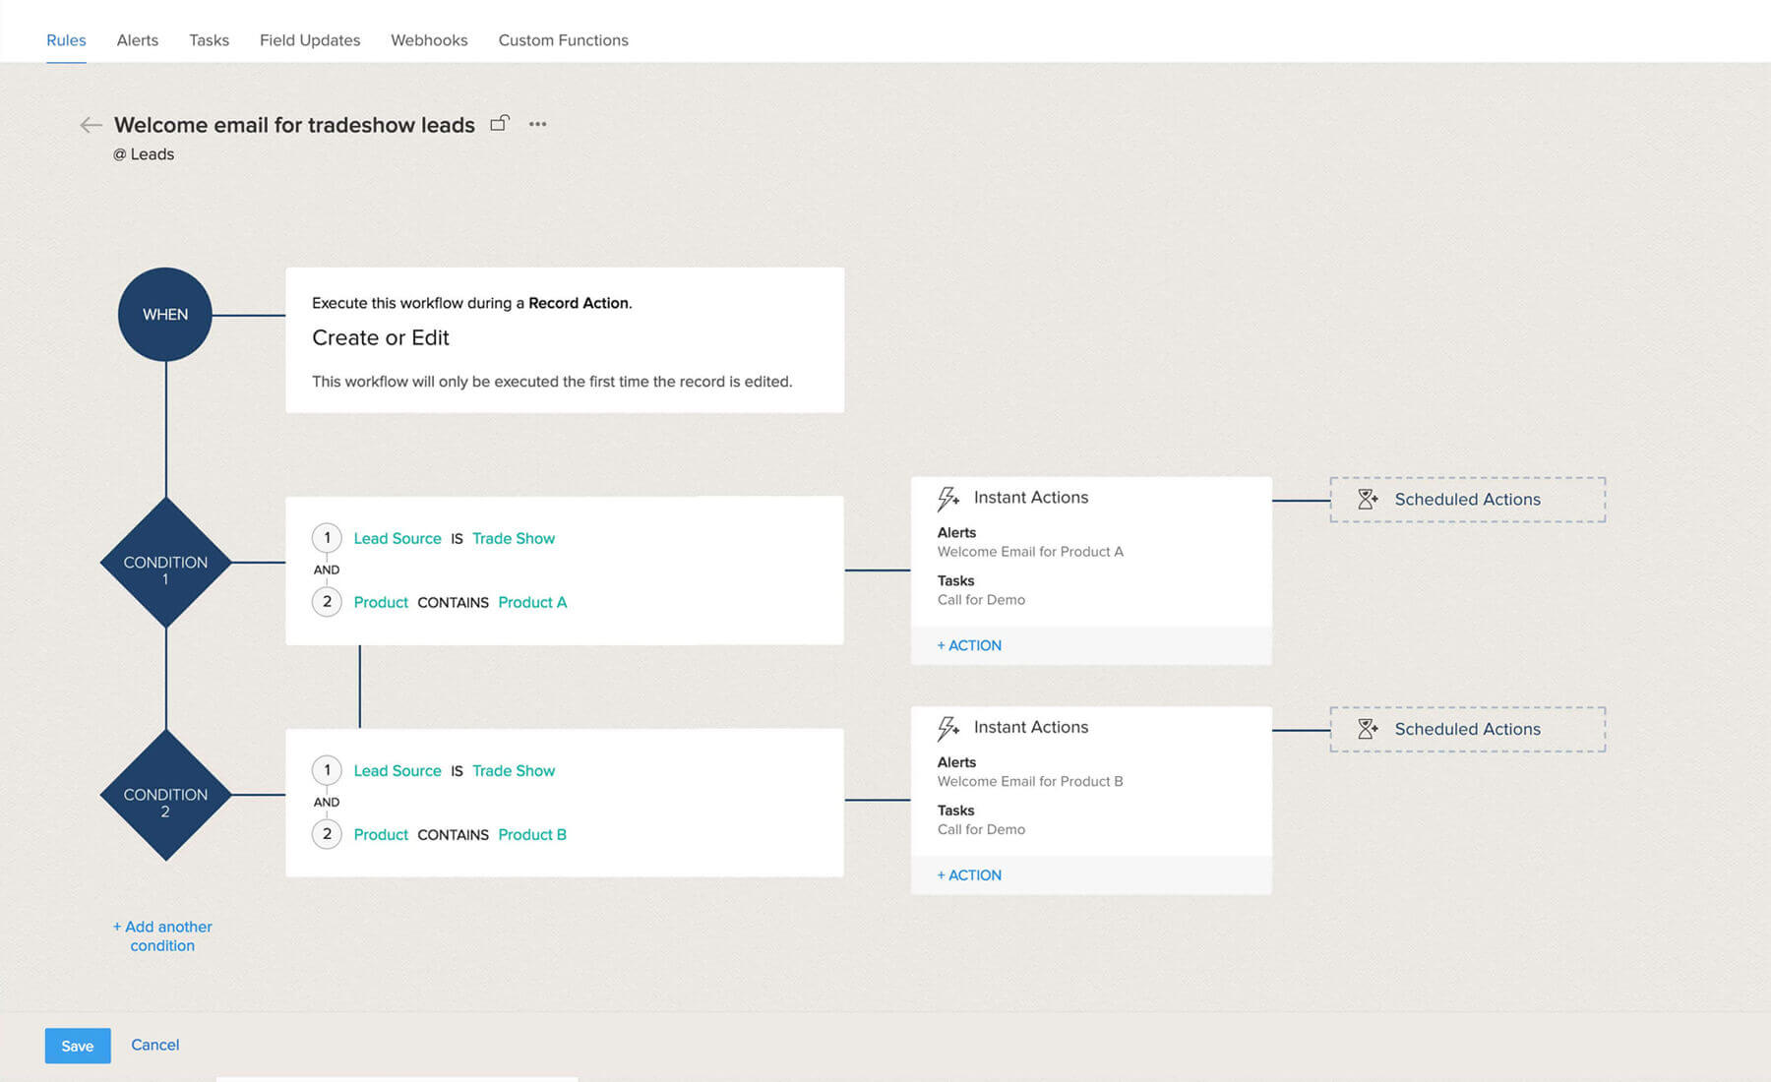Image resolution: width=1771 pixels, height=1082 pixels.
Task: Click the top Scheduled Actions hourglass icon
Action: coord(1368,500)
